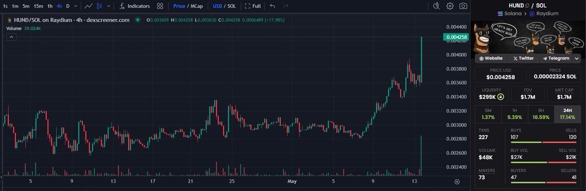
Task: Take a chart snapshot with camera
Action: [463, 6]
